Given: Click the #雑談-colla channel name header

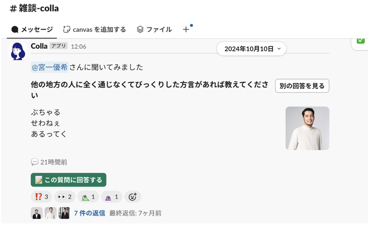Looking at the screenshot, I should [34, 8].
